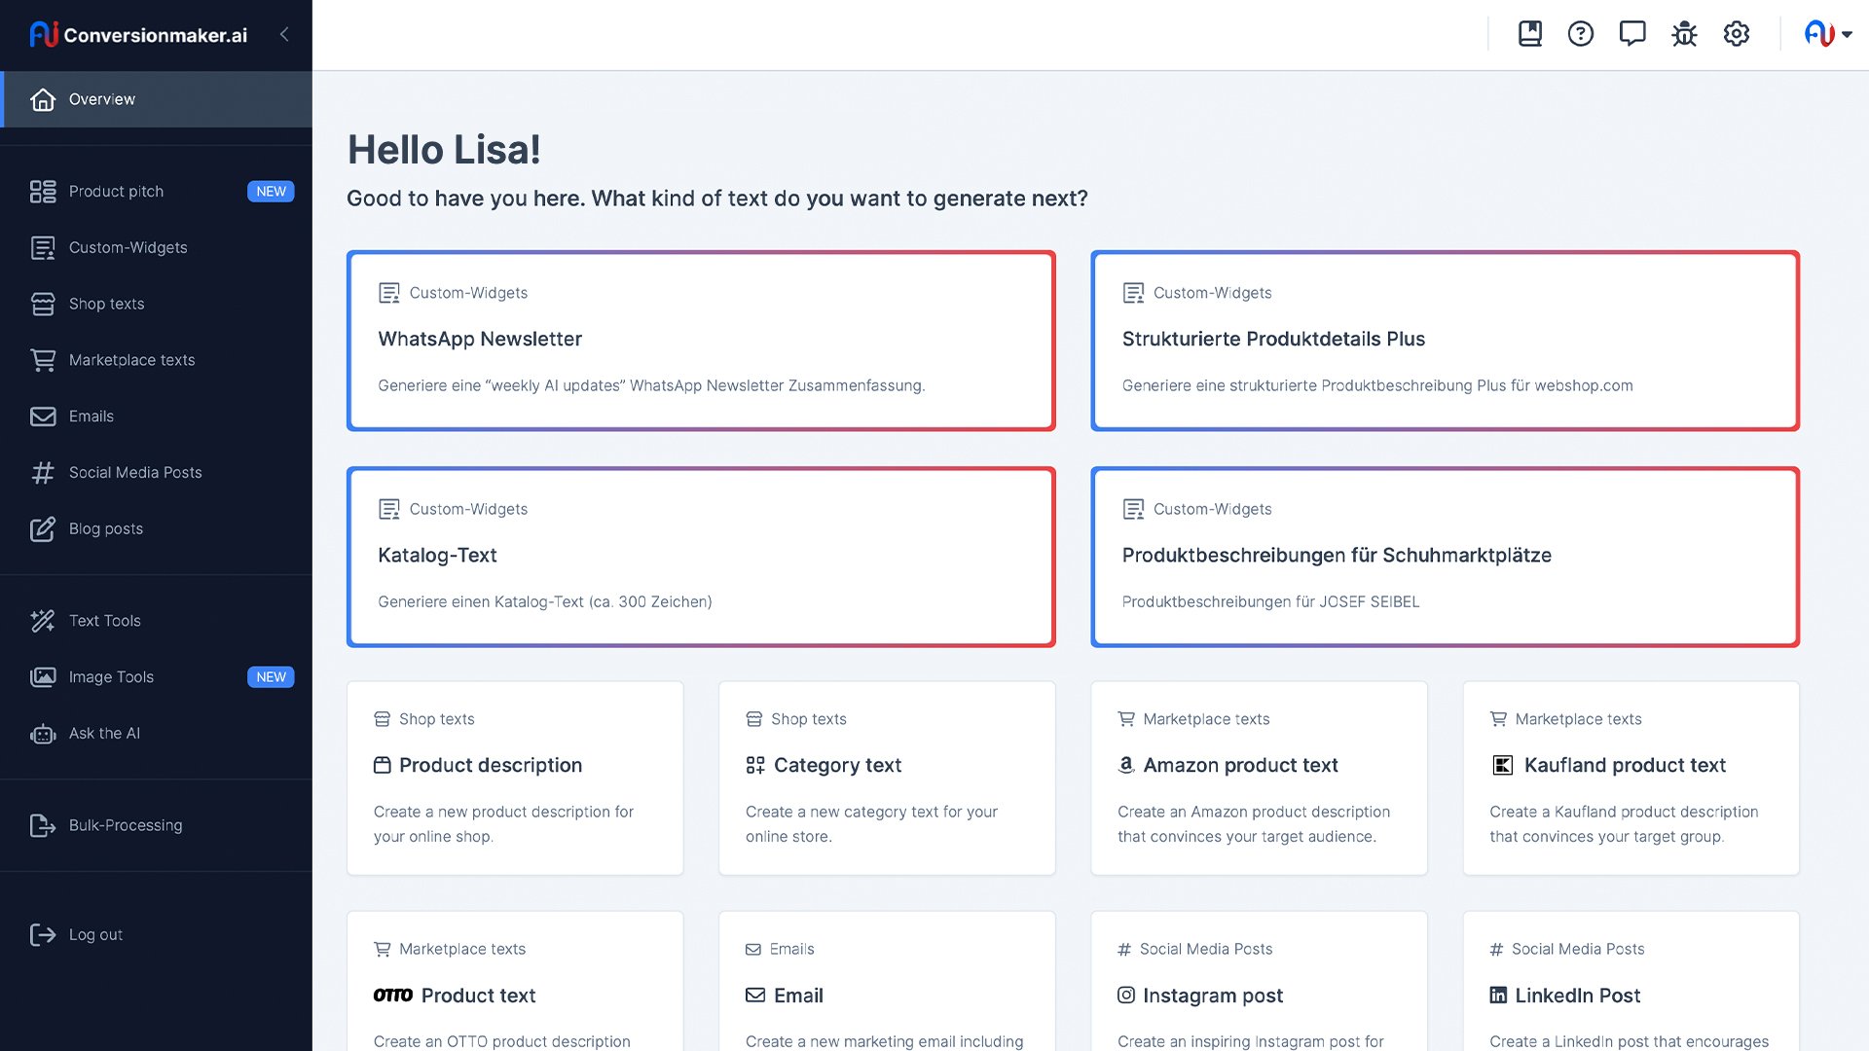This screenshot has width=1869, height=1051.
Task: Select the Amazon product text card
Action: [1259, 779]
